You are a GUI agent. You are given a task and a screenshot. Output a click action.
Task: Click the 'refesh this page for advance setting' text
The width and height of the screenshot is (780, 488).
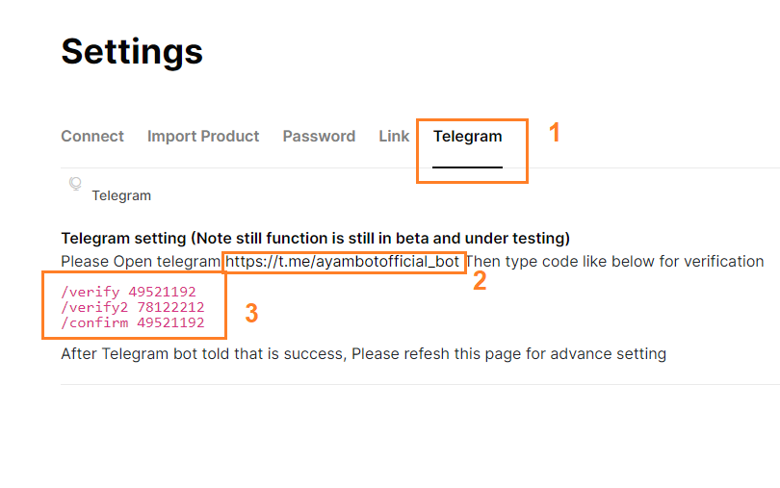[x=534, y=354]
